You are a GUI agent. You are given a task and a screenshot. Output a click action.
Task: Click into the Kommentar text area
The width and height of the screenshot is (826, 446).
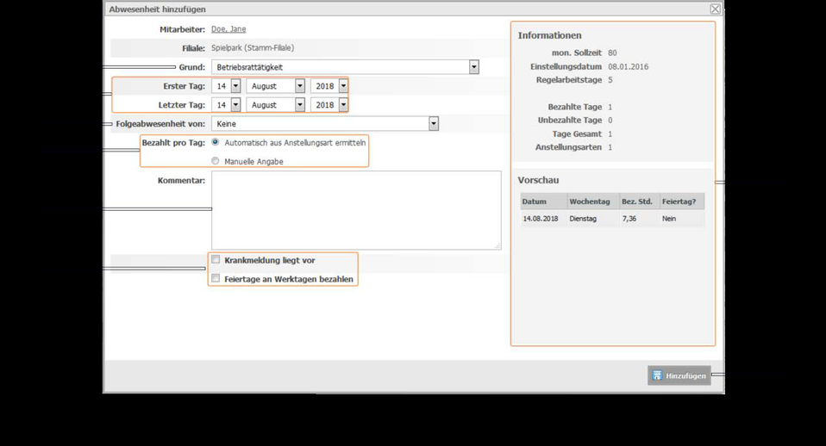[x=356, y=210]
